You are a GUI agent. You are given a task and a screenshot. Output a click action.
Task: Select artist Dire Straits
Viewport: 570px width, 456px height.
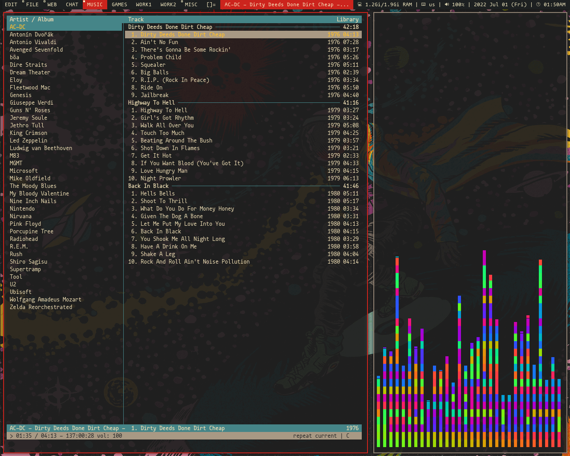(x=65, y=65)
